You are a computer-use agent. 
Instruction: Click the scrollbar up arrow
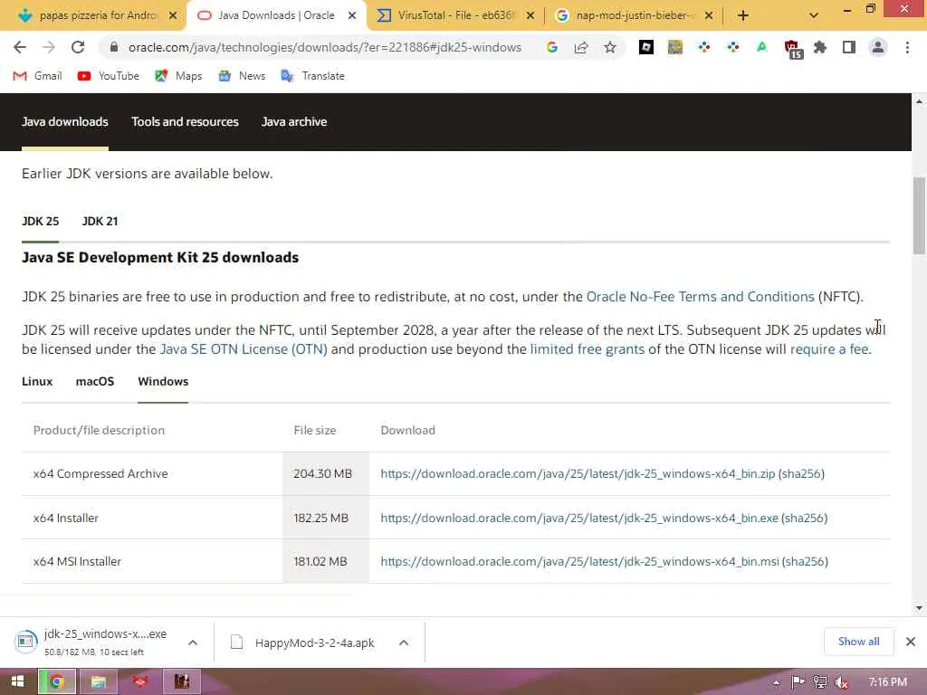coord(919,101)
